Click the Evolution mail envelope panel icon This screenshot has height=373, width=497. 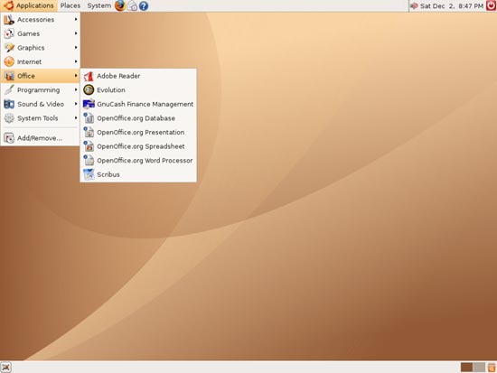(x=132, y=5)
